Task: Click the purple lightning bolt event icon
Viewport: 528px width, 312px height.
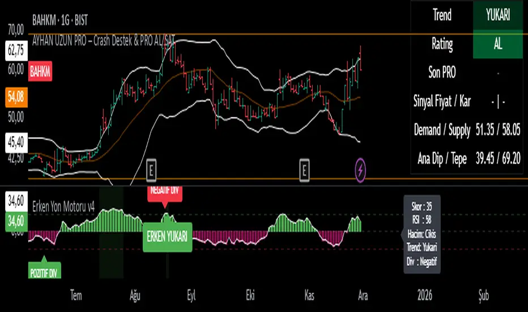Action: point(360,170)
